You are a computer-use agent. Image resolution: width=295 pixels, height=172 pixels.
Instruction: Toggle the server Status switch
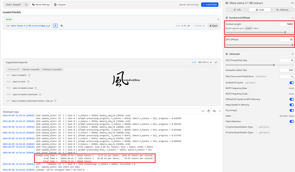pos(26,5)
